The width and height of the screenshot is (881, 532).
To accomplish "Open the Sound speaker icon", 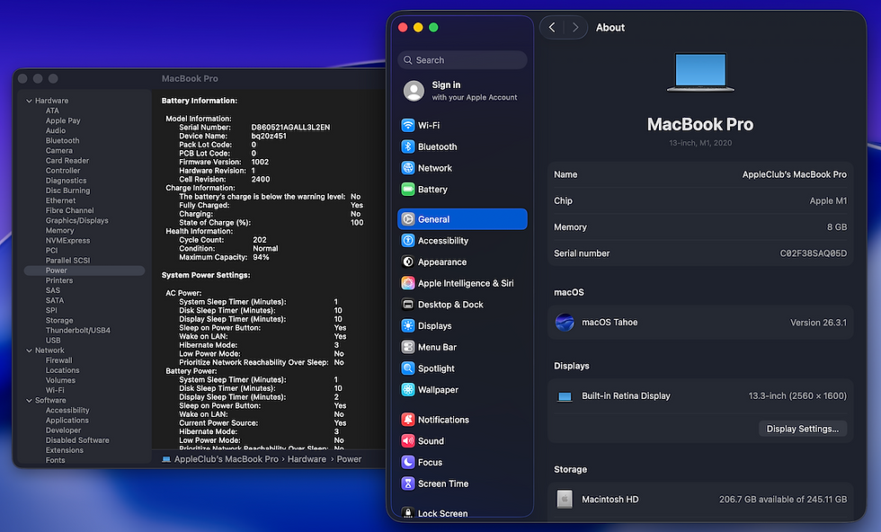I will 408,441.
